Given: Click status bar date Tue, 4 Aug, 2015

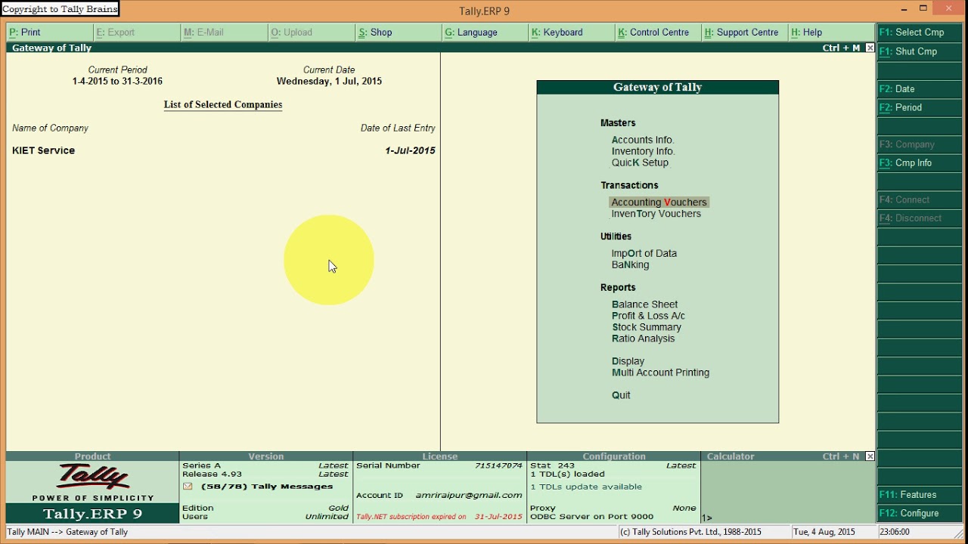Looking at the screenshot, I should tap(824, 532).
